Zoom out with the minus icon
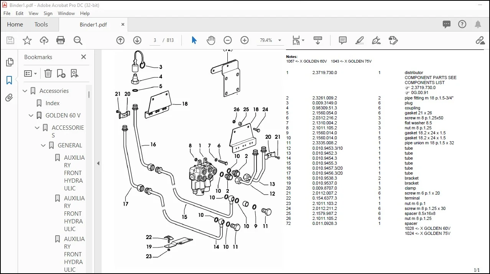The image size is (490, 274). (228, 40)
